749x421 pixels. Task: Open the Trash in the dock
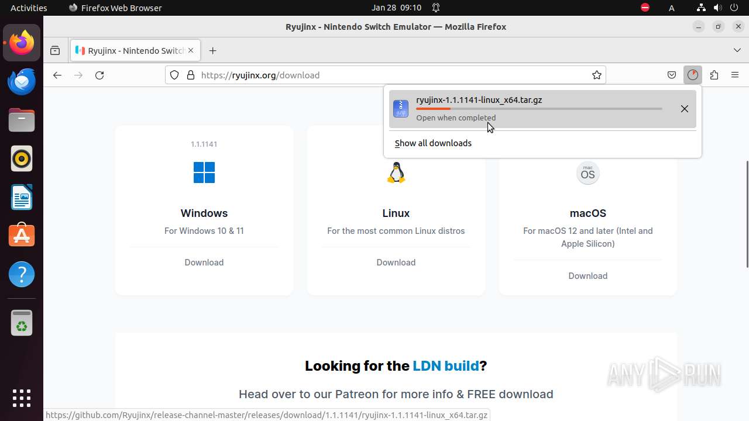22,323
